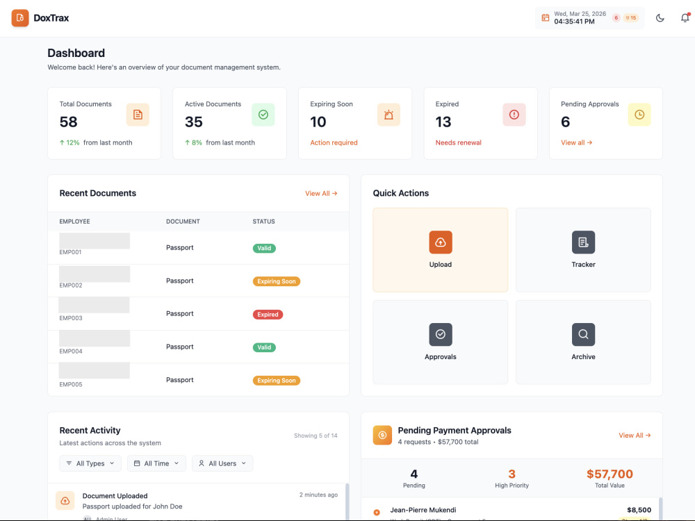Click the Expiring Soon badge for EMP005

click(277, 381)
